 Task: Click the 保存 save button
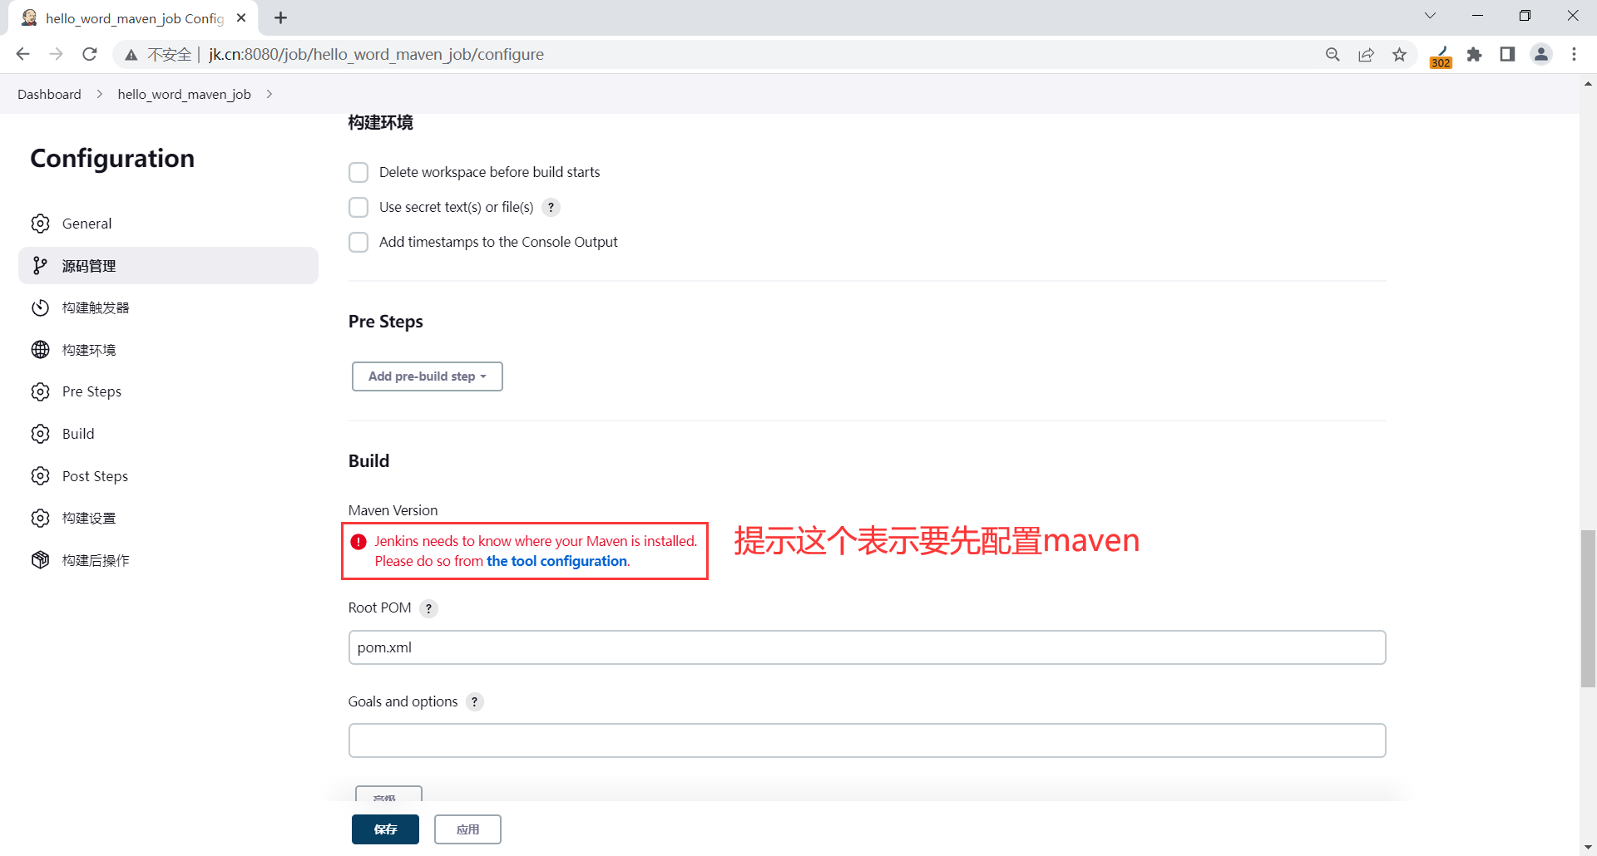pyautogui.click(x=385, y=829)
